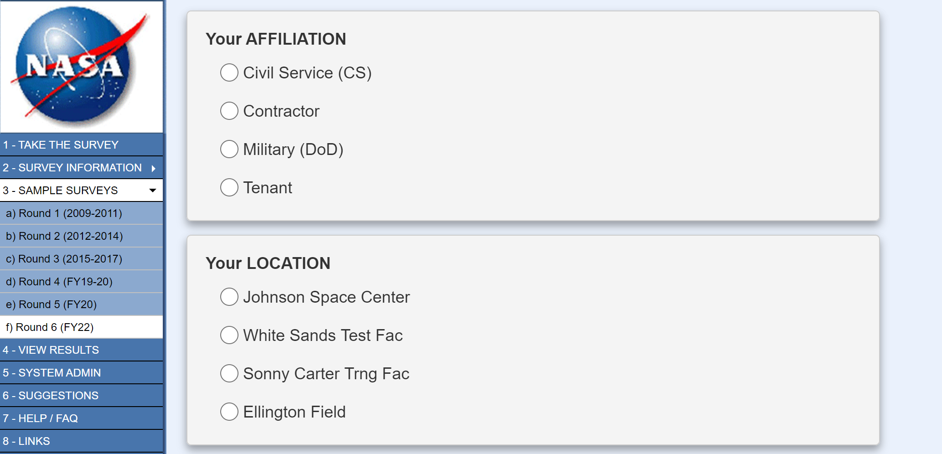
Task: Pick Tenant as affiliation
Action: 229,187
